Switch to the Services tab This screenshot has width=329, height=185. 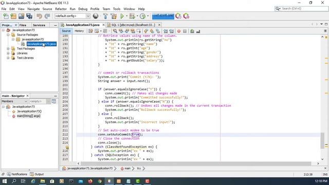pyautogui.click(x=39, y=25)
